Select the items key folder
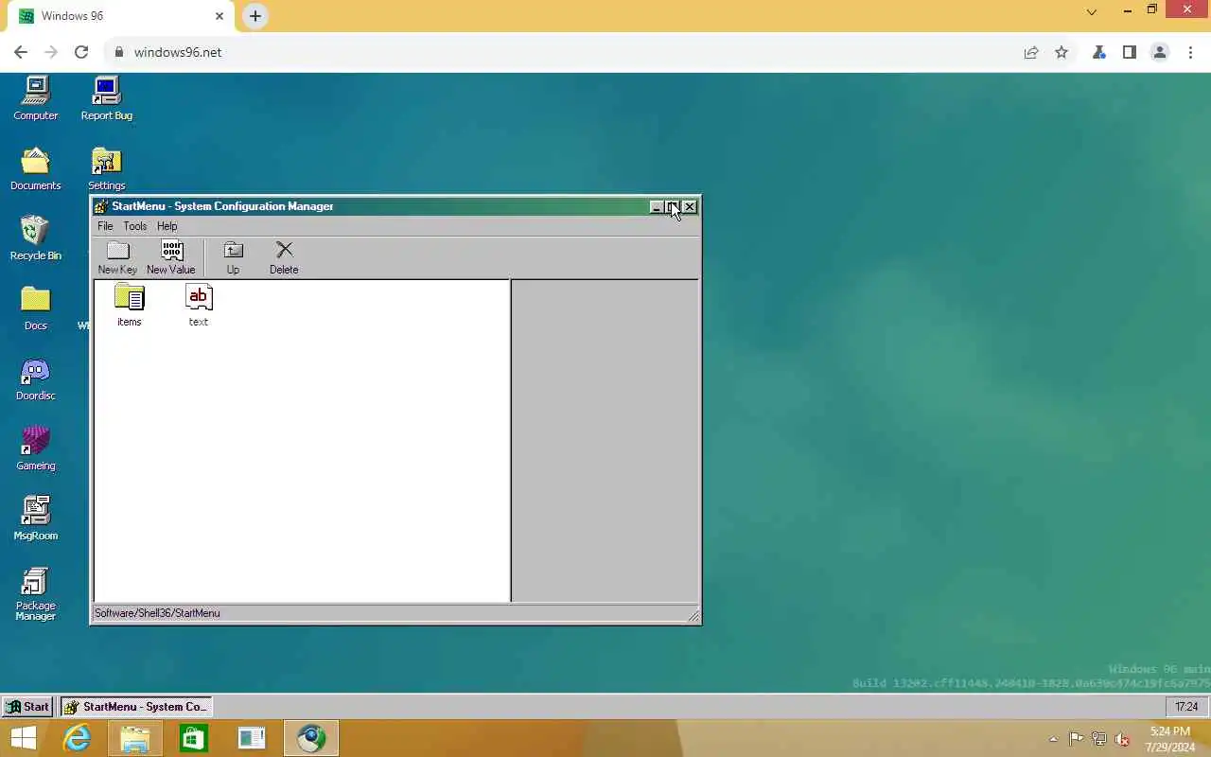 coord(130,306)
